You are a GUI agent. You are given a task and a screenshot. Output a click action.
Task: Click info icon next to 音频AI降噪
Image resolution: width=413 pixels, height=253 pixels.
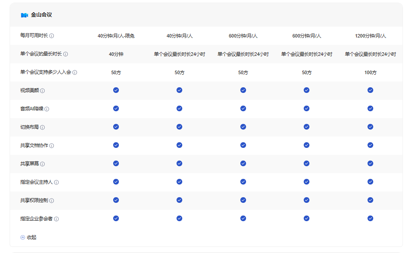pos(47,109)
